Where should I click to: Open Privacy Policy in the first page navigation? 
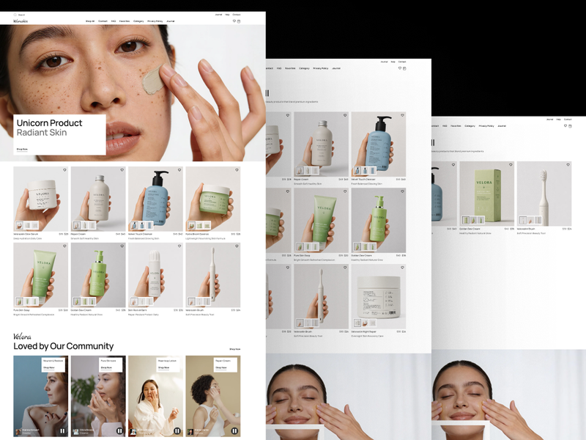[155, 21]
